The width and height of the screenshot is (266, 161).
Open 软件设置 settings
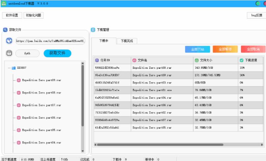12,16
